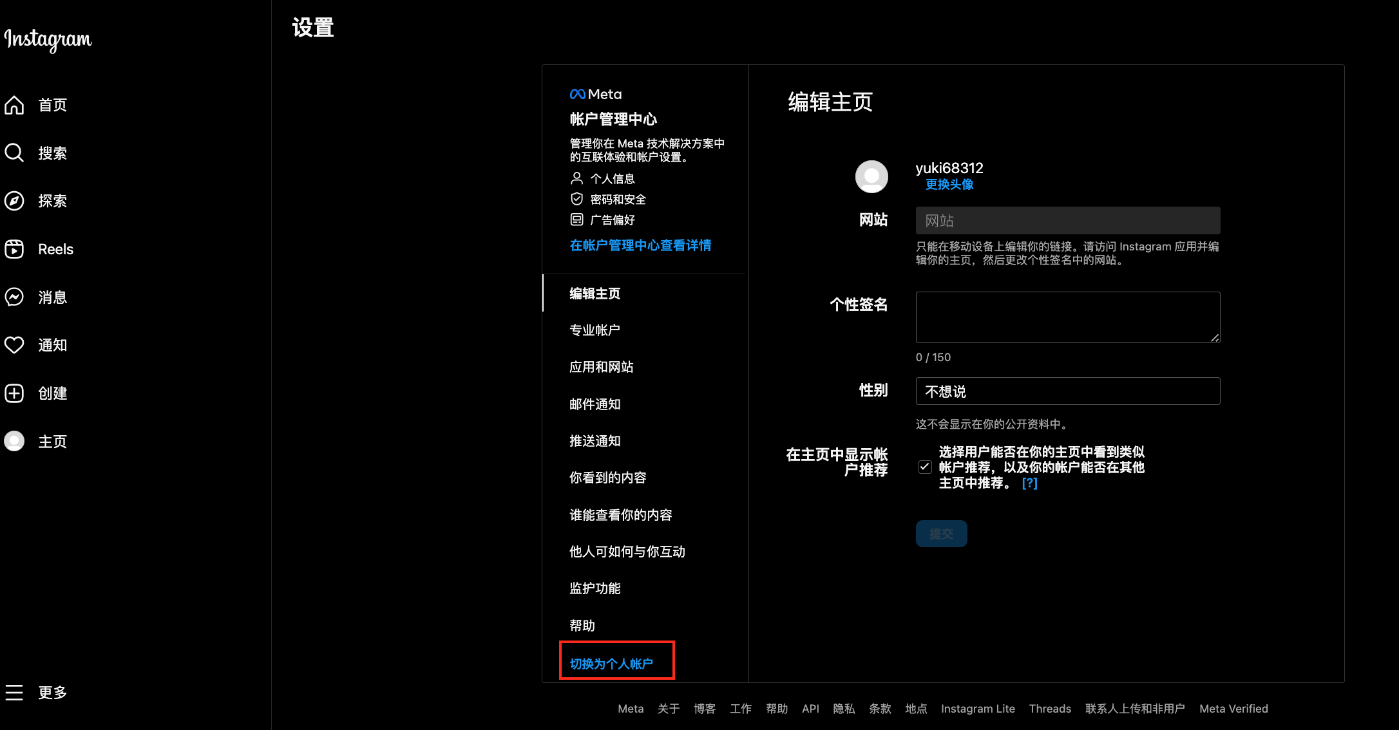Click the Meta logo in accounts center
This screenshot has height=730, width=1399.
[x=596, y=95]
